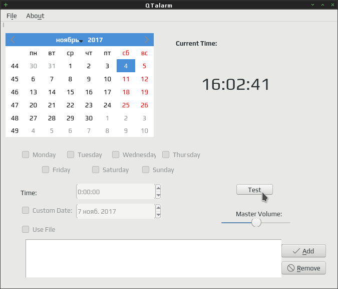The height and width of the screenshot is (289, 338).
Task: Click the Remove button
Action: tap(303, 268)
